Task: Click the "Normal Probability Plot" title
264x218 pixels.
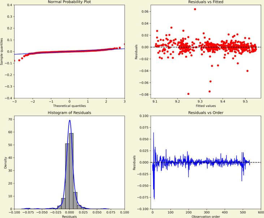Action: pos(69,2)
